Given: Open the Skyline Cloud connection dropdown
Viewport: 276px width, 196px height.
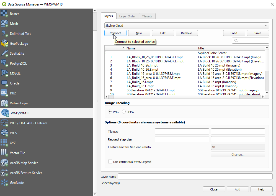Looking at the screenshot, I should (x=187, y=25).
